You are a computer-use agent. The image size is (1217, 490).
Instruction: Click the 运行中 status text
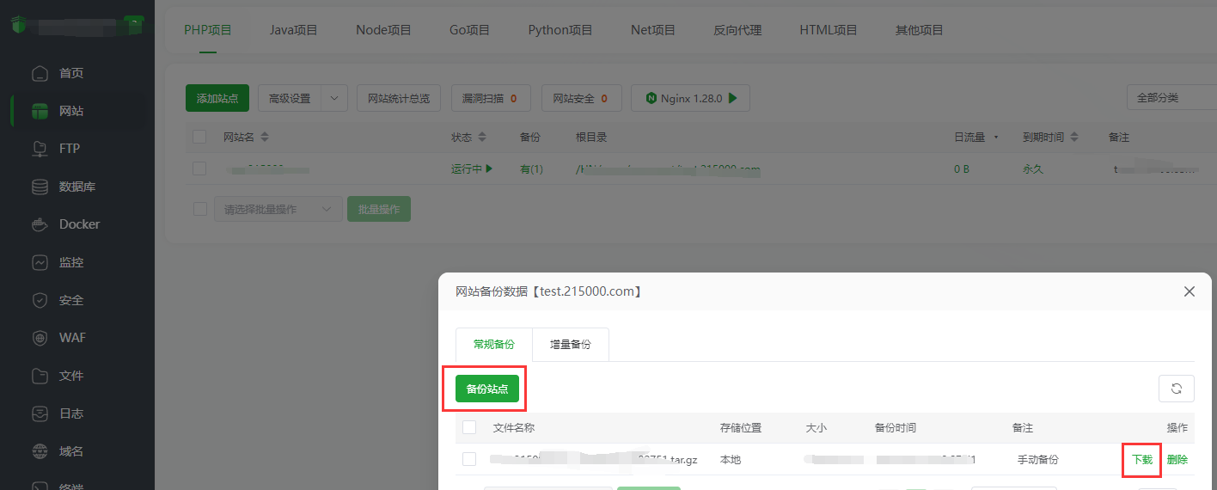click(467, 169)
